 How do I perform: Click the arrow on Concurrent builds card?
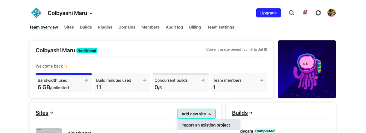(x=203, y=80)
